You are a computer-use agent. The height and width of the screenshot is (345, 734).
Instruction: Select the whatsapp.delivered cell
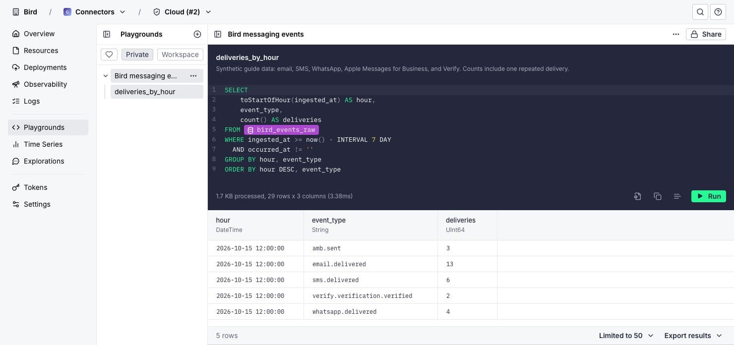click(x=370, y=311)
